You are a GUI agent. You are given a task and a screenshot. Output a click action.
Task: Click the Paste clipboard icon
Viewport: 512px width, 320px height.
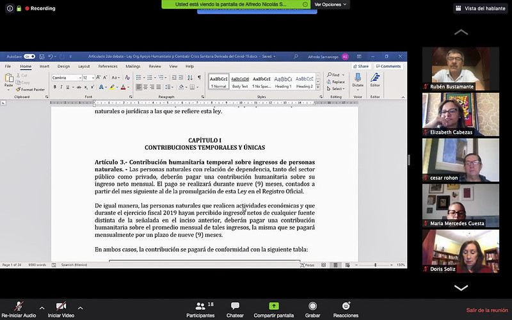pyautogui.click(x=9, y=78)
